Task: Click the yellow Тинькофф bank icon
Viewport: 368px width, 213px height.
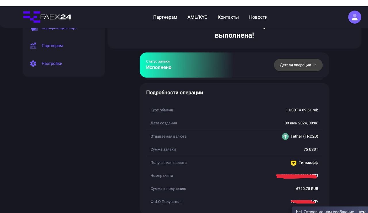Action: 293,163
